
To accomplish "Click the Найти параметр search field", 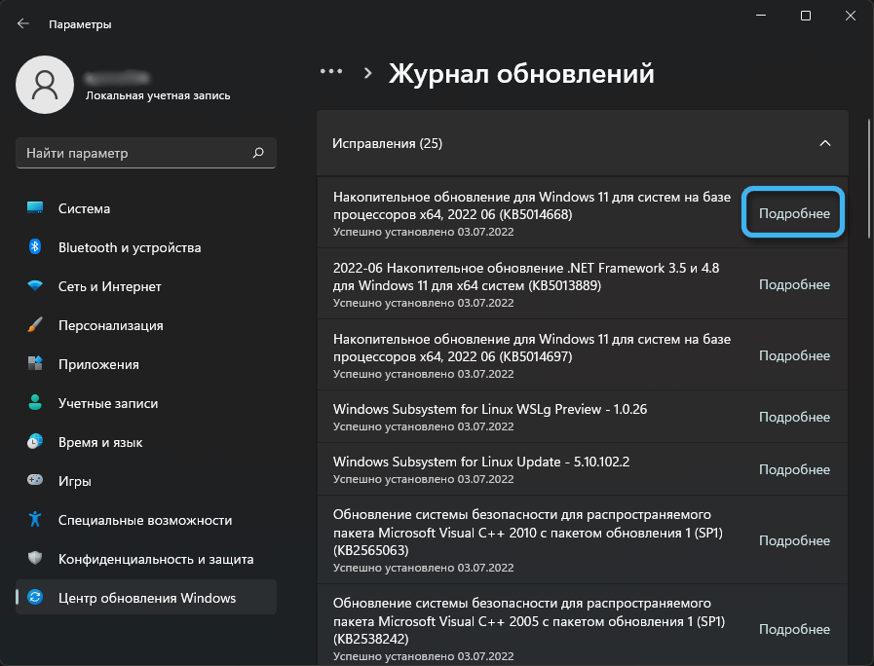I will [x=134, y=153].
